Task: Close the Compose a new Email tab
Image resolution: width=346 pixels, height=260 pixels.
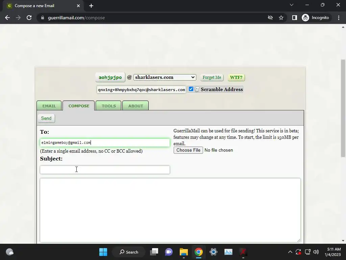Action: coord(78,6)
